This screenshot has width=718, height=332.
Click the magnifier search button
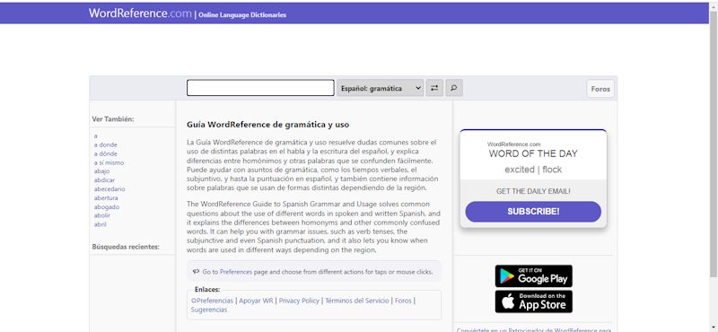454,88
